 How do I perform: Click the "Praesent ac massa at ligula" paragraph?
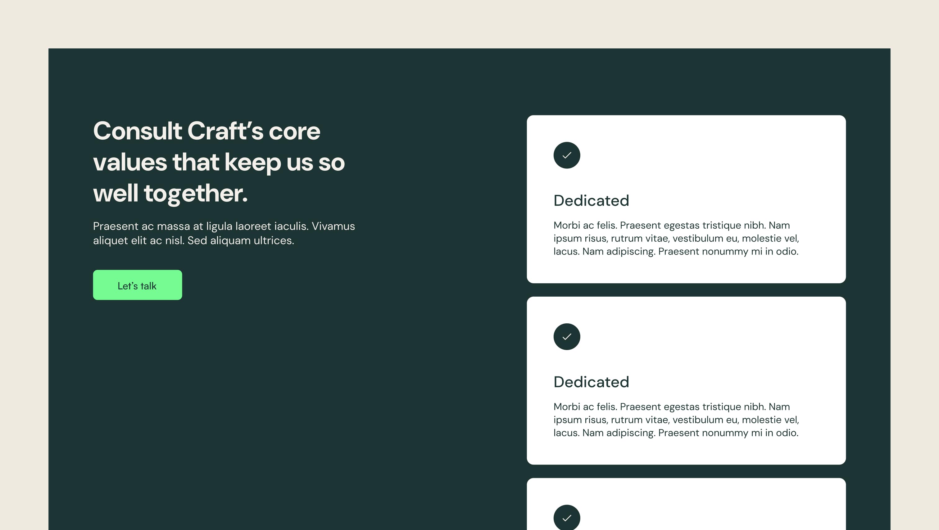click(224, 233)
